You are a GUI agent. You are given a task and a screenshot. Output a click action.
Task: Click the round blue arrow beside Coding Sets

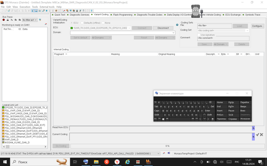[x=177, y=25]
